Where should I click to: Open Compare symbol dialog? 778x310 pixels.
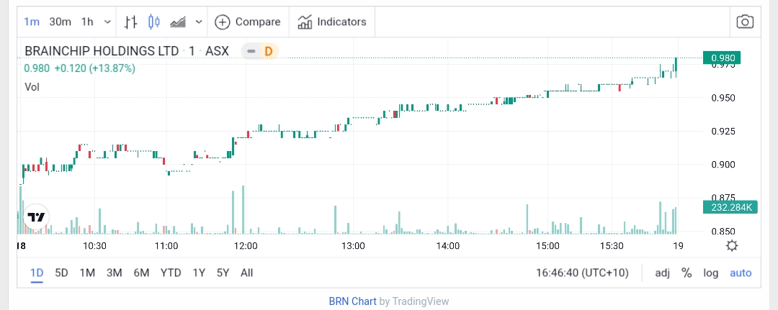click(248, 22)
